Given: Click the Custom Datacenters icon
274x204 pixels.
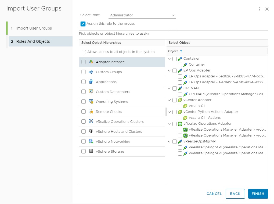Looking at the screenshot, I should click(x=91, y=91).
